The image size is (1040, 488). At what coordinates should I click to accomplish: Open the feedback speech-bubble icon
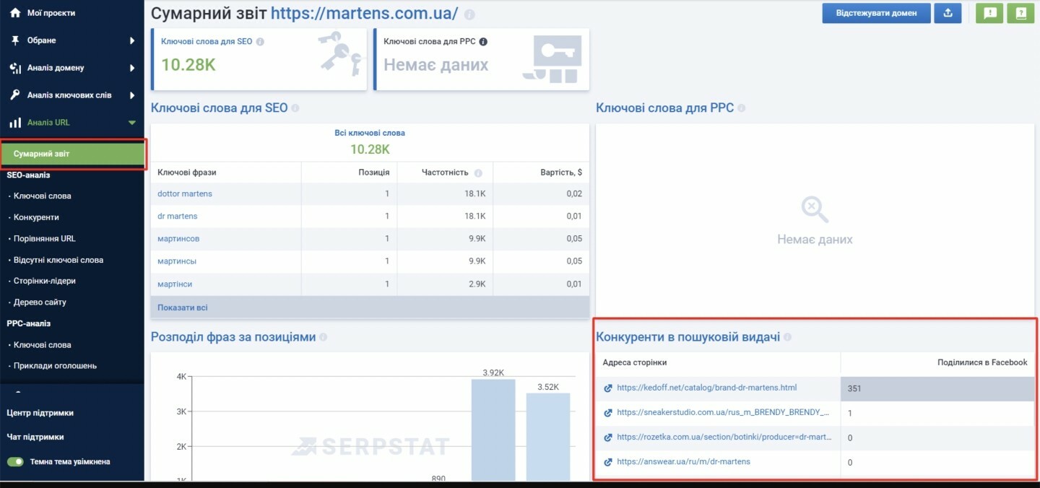point(989,13)
